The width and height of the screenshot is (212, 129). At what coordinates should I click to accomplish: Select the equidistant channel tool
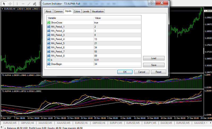(34, 4)
